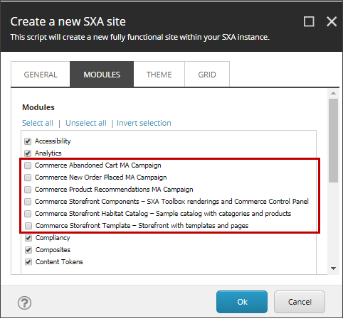Screen dimensions: 343x321
Task: Switch to the General tab
Action: tap(41, 75)
